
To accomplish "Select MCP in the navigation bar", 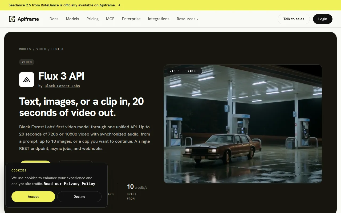I will click(x=110, y=19).
